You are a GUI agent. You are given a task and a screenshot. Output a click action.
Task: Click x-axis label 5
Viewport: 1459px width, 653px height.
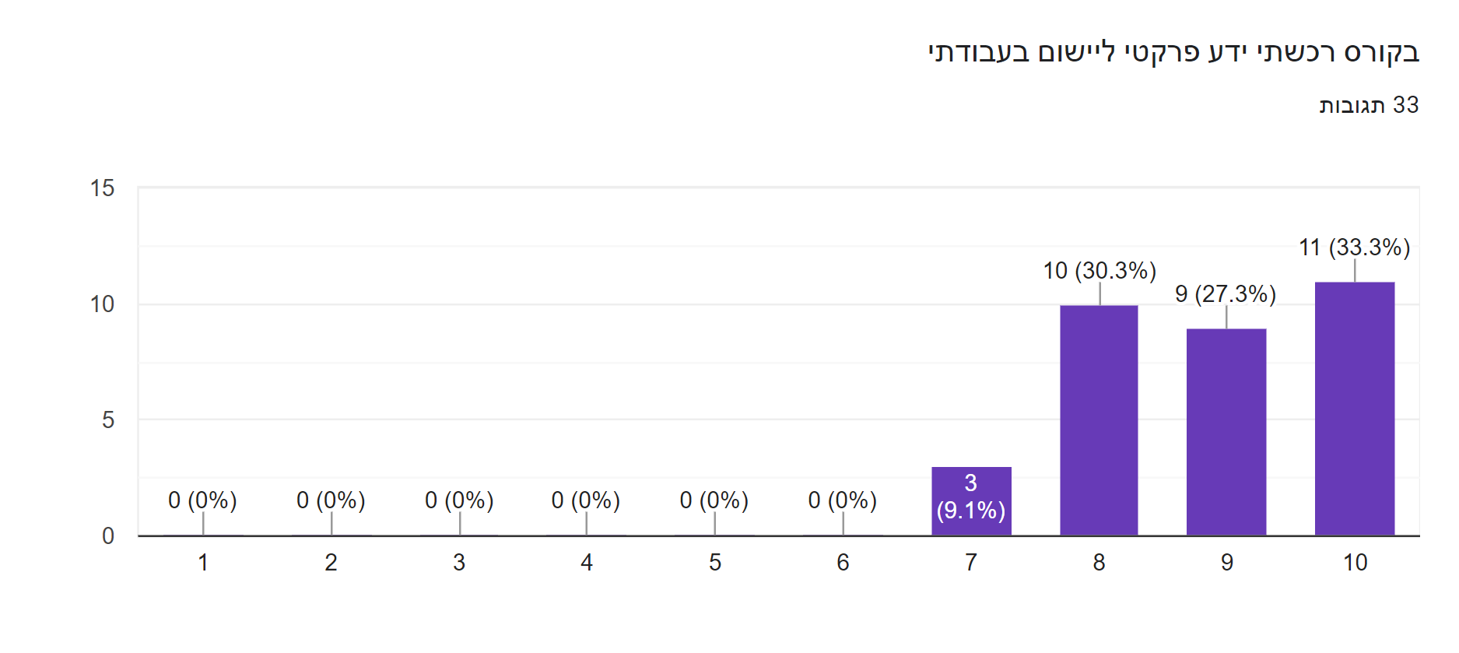pos(714,562)
